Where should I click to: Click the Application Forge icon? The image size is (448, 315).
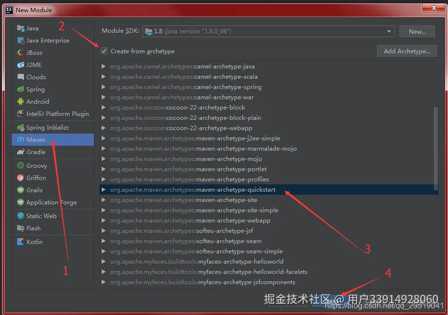21,202
